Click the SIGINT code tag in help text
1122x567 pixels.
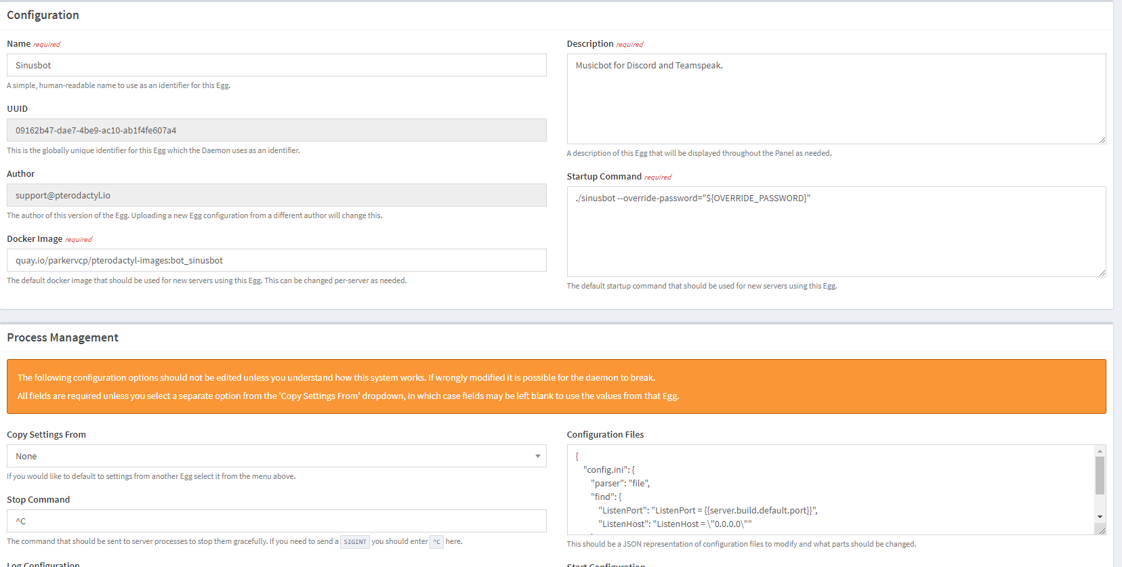pos(354,542)
